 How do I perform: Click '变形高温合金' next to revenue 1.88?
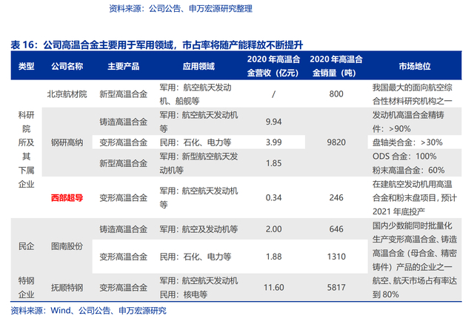coord(124,257)
